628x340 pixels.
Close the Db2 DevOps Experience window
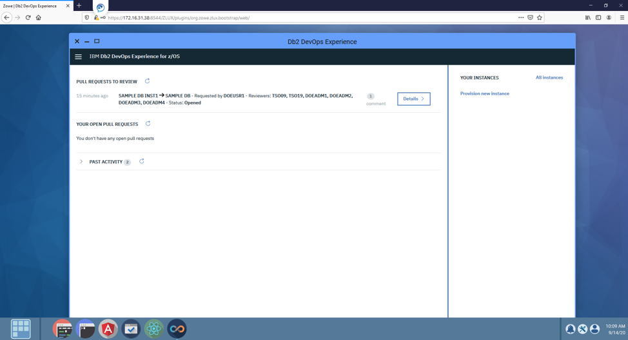77,41
